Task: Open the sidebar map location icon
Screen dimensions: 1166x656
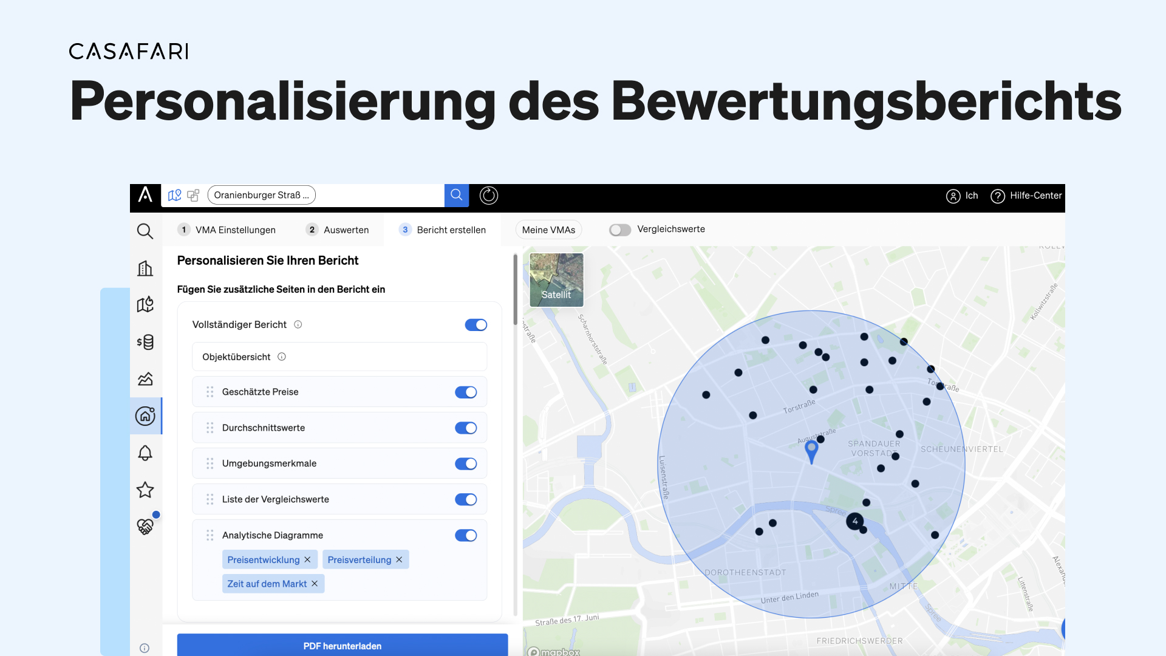Action: [145, 305]
